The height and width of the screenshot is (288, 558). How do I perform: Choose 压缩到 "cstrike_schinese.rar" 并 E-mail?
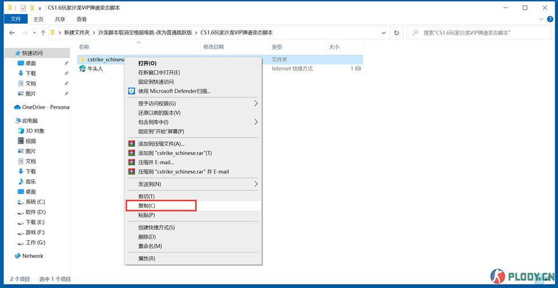pos(193,172)
